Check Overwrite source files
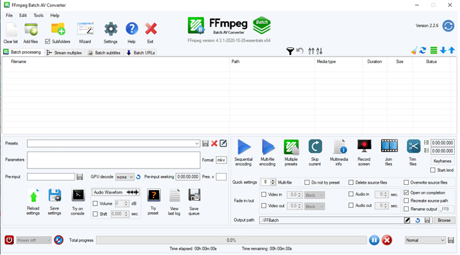 [406, 182]
